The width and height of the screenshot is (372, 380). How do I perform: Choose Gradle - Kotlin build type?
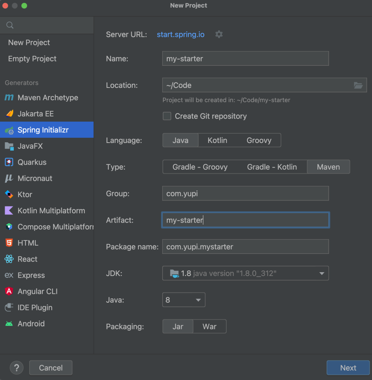point(272,167)
